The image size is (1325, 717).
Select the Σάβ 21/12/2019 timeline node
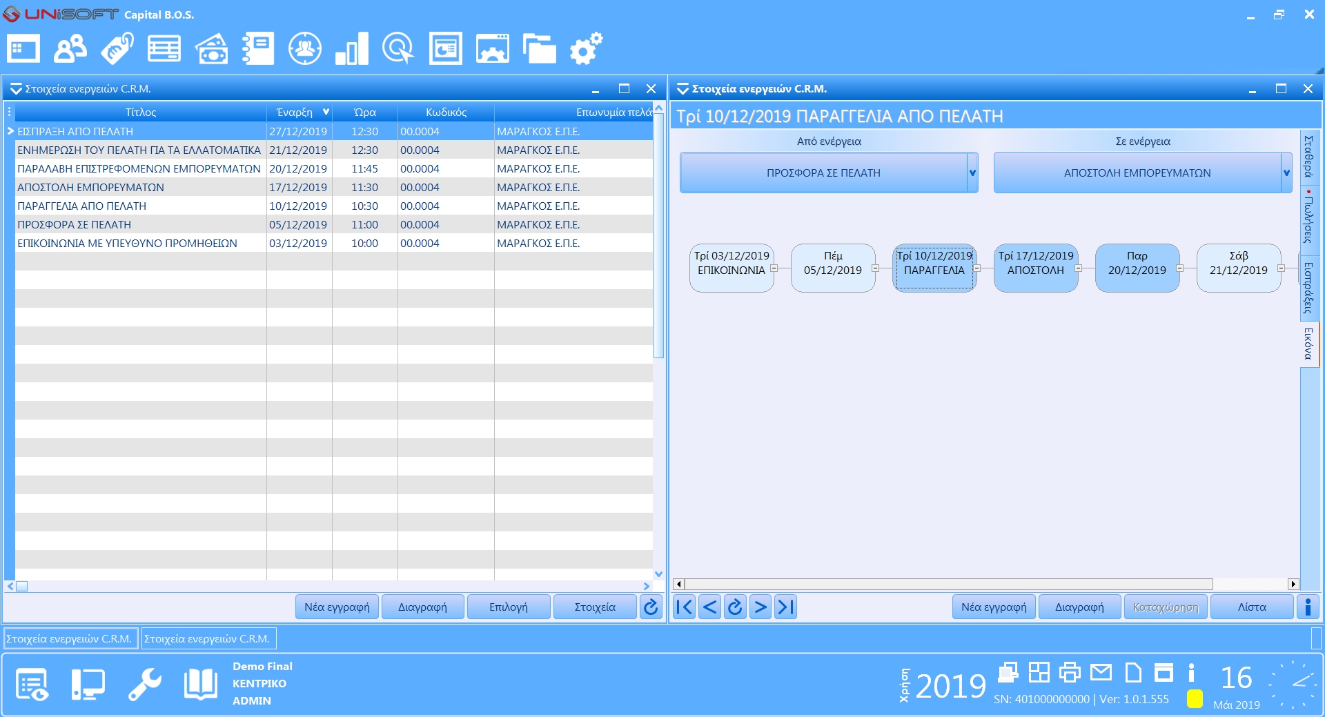click(x=1238, y=268)
